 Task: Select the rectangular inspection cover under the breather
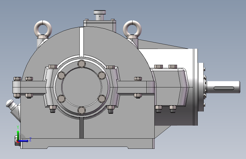pyautogui.click(x=100, y=25)
